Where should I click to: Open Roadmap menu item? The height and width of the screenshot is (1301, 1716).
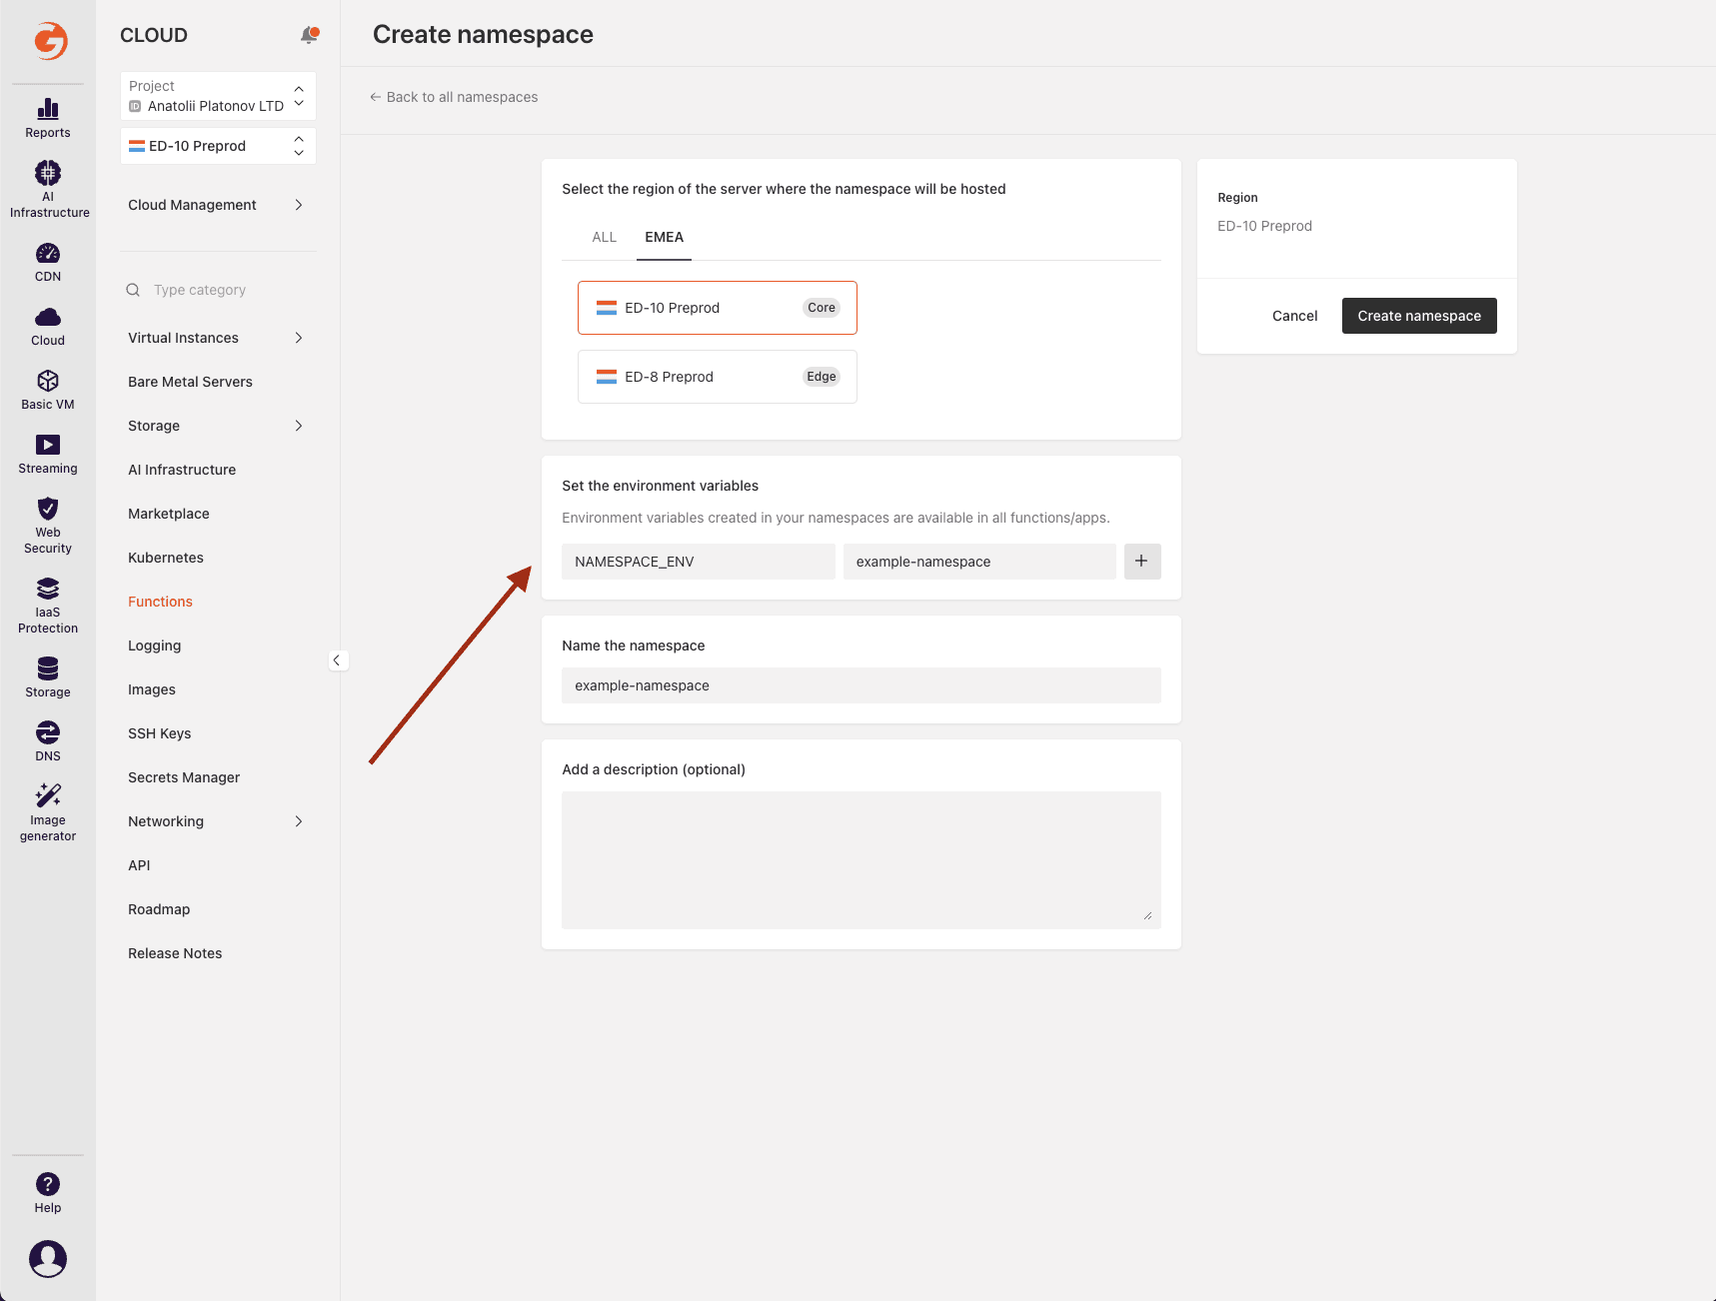(x=159, y=909)
